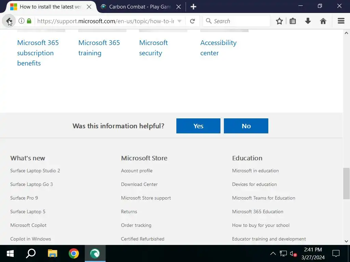Select the 'How to install the latest' tab
The image size is (350, 262).
coord(51,7)
